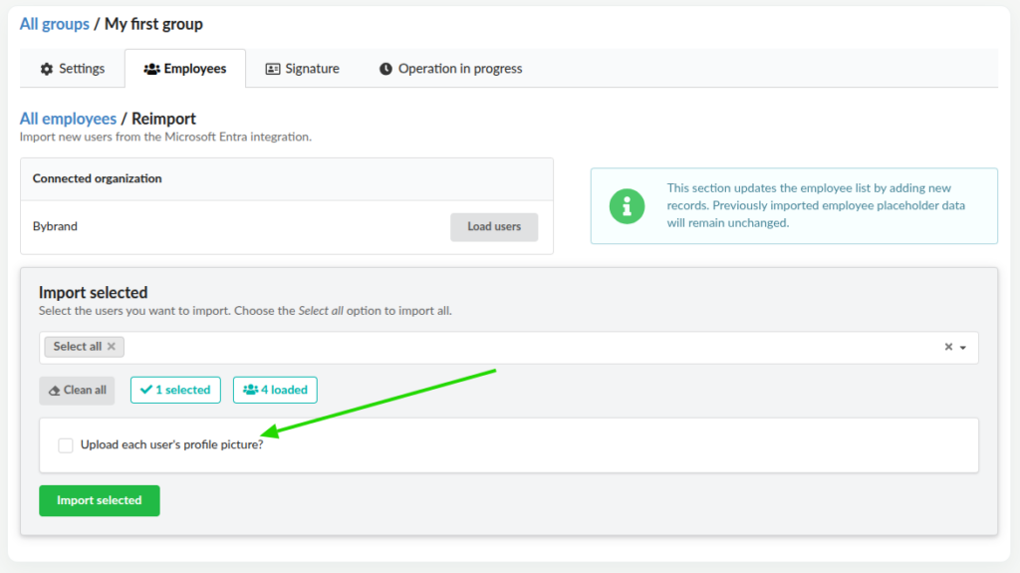The width and height of the screenshot is (1020, 573).
Task: Click the Reimport breadcrumb text
Action: [164, 119]
